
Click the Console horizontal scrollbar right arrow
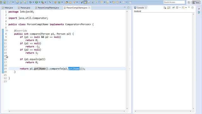(x=190, y=111)
